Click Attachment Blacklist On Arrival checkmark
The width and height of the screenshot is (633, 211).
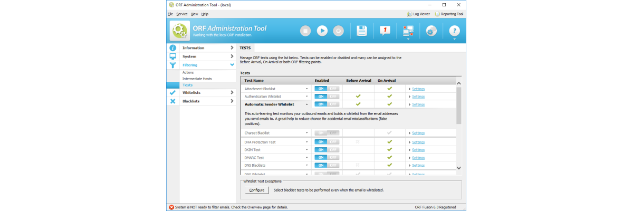(x=389, y=89)
